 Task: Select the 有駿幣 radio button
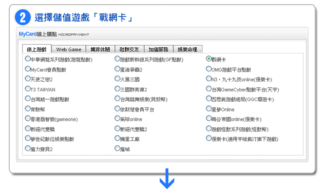(x=28, y=108)
